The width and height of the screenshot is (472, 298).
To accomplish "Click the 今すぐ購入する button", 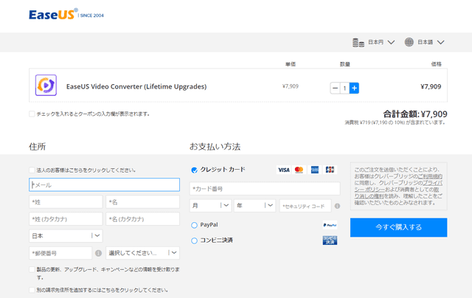I will point(398,227).
